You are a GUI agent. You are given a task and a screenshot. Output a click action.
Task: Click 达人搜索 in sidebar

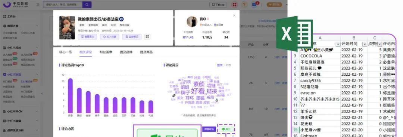tap(8, 55)
